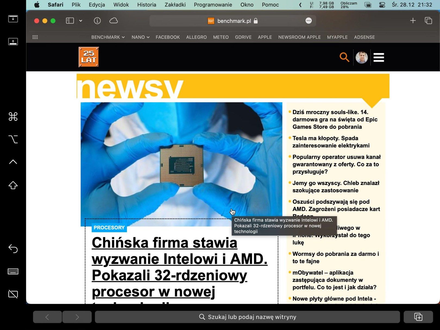Tap the Control modifier key in sidebar
The image size is (440, 330).
coord(13,162)
